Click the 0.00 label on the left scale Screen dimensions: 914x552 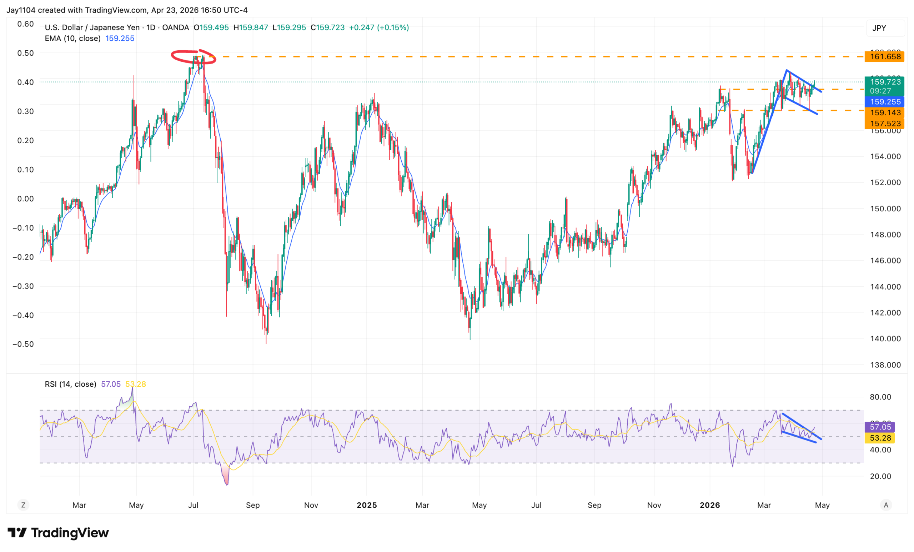coord(26,199)
